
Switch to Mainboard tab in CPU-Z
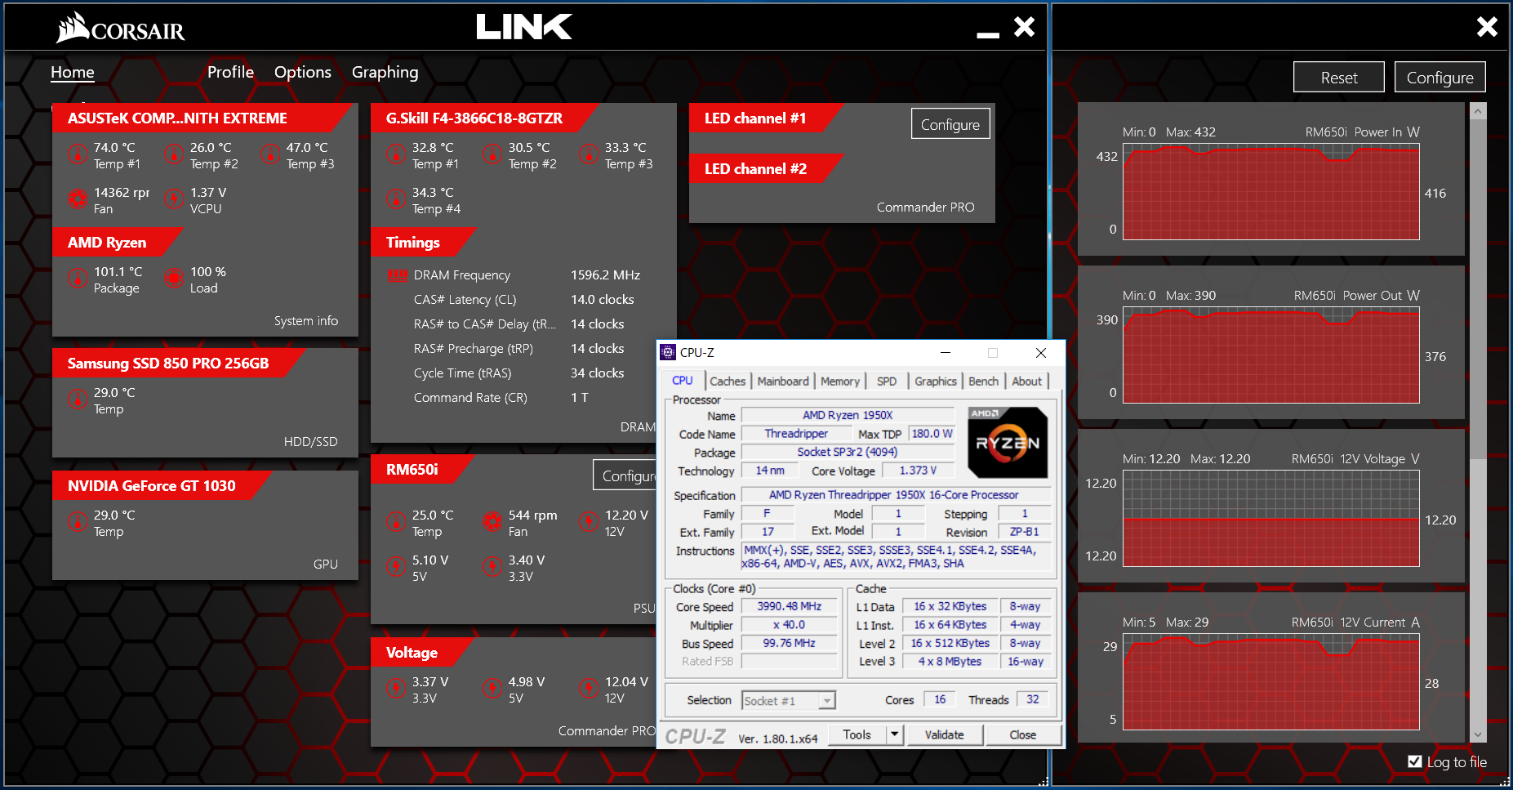coord(783,381)
